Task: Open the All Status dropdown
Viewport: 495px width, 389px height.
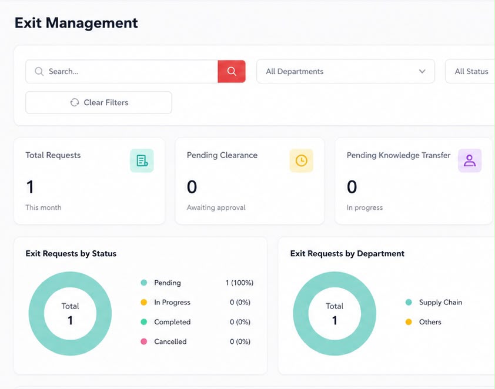Action: (470, 71)
